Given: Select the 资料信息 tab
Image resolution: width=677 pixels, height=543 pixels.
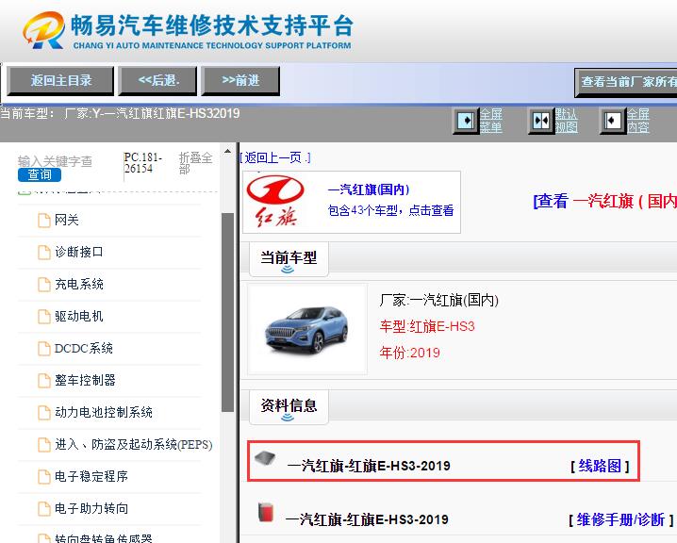Looking at the screenshot, I should [289, 407].
